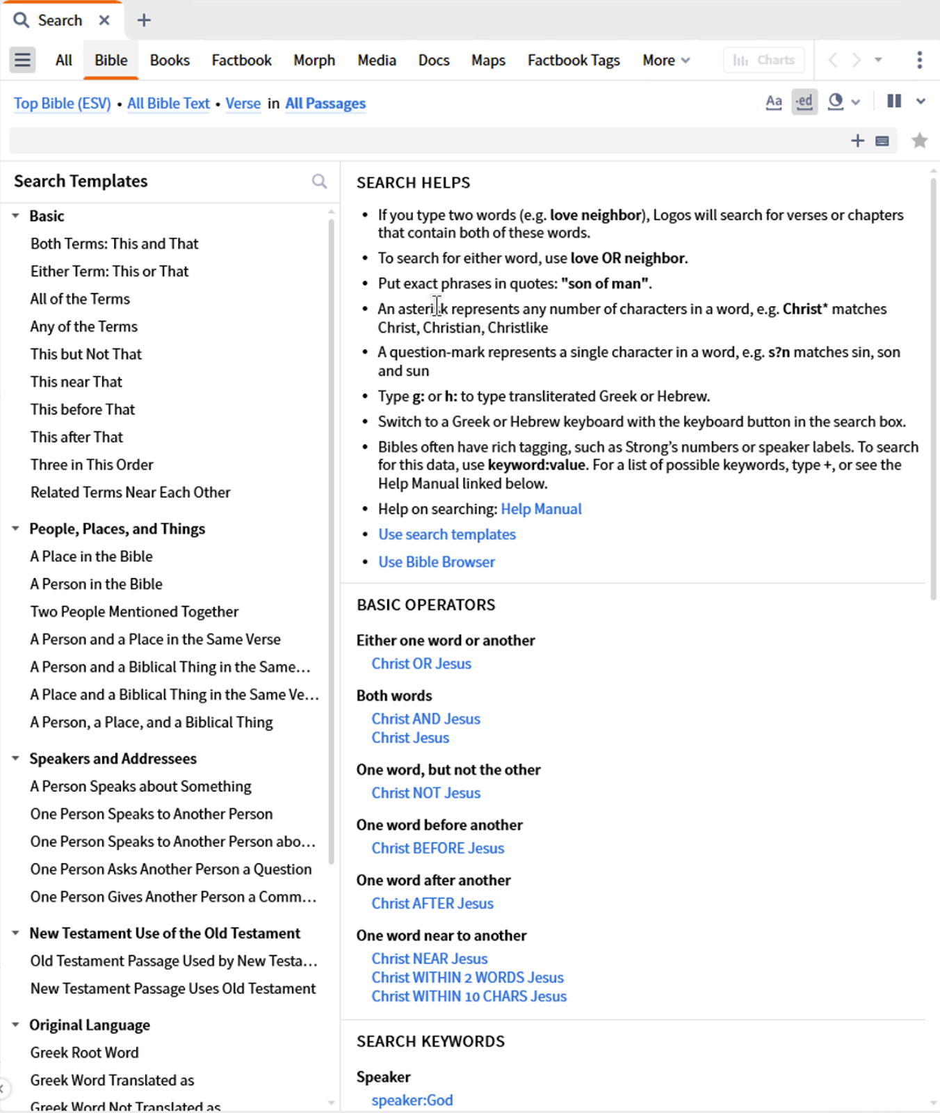Open the Help Manual link
This screenshot has width=940, height=1113.
pyautogui.click(x=541, y=509)
